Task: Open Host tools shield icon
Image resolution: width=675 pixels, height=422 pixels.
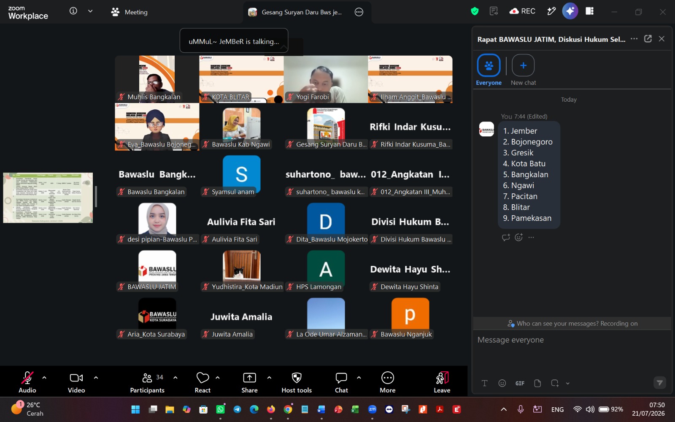Action: point(297,378)
